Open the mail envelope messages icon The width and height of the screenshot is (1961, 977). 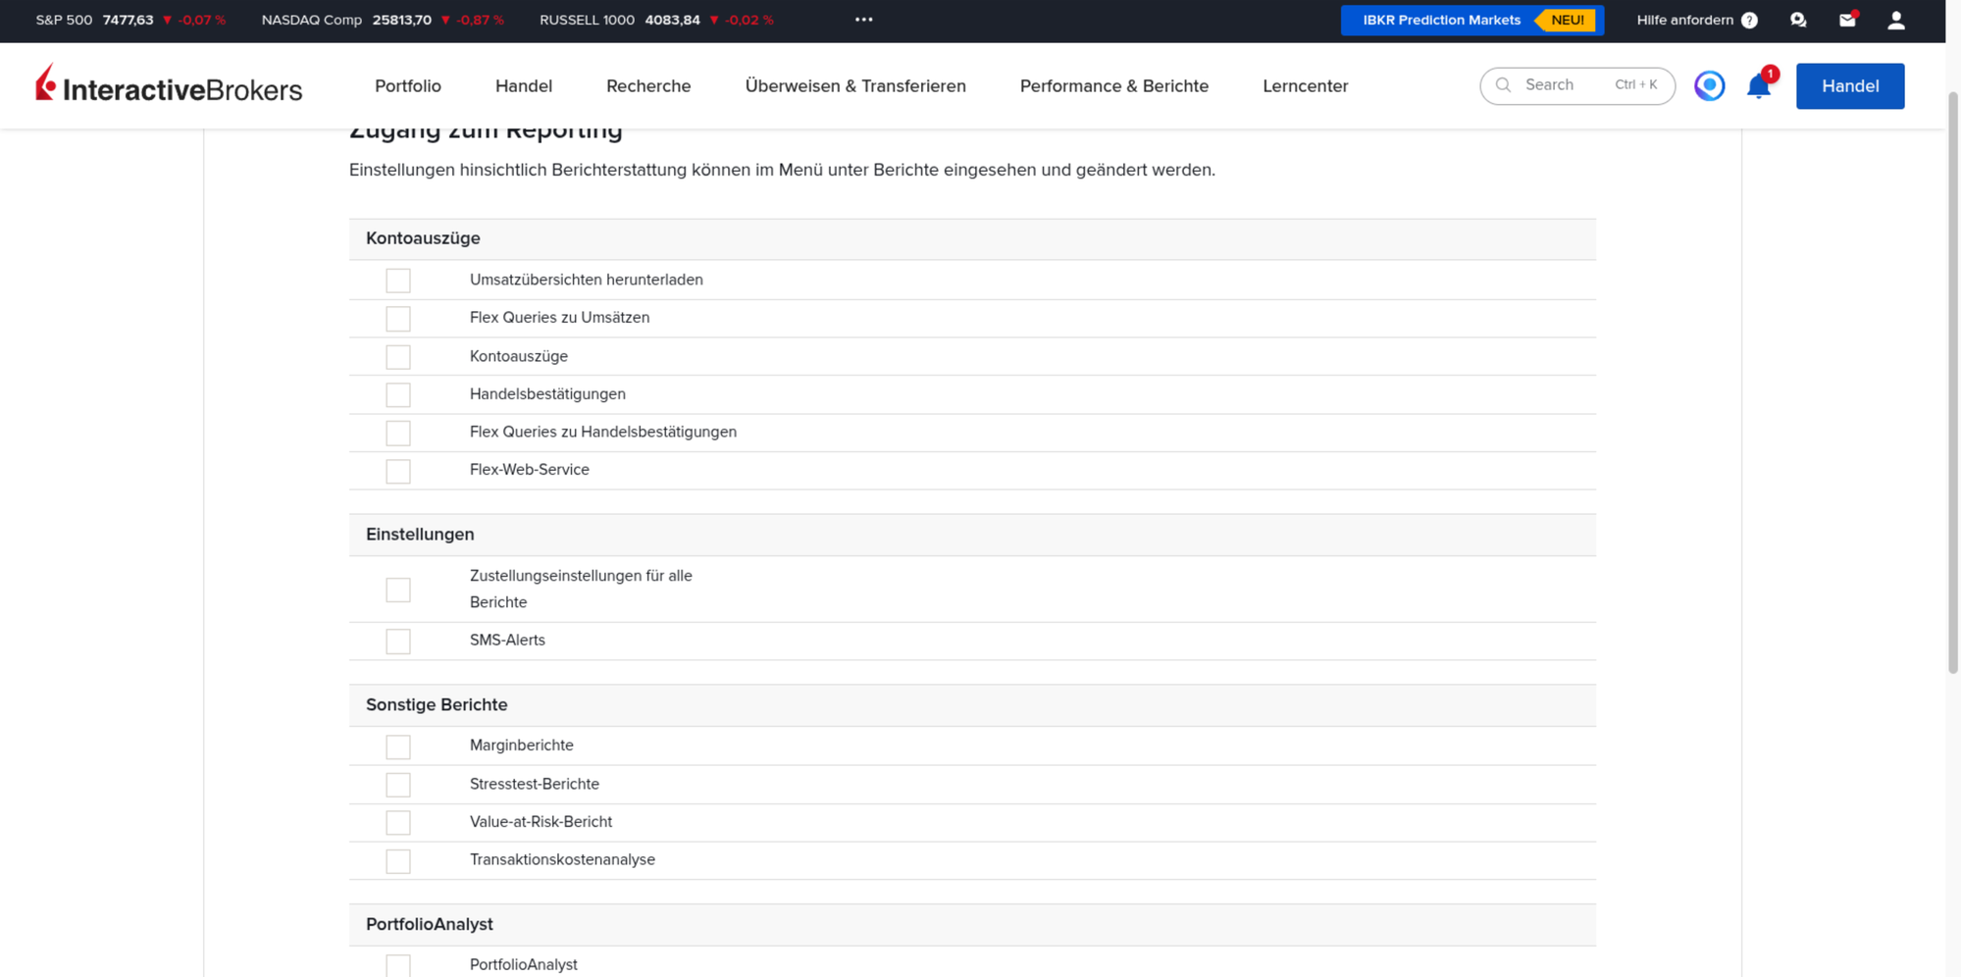1847,20
